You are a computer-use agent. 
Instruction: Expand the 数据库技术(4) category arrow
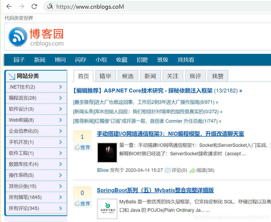coord(60,164)
